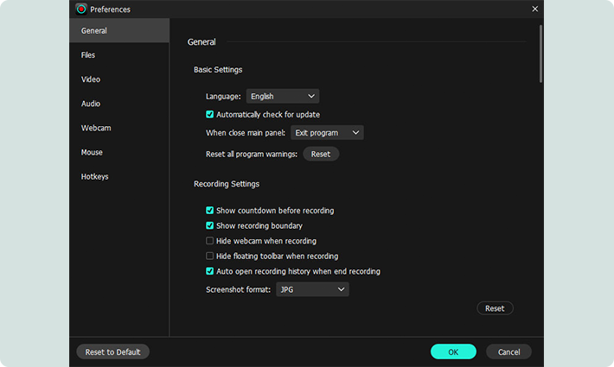The width and height of the screenshot is (614, 367).
Task: Click the General section title
Action: [201, 41]
